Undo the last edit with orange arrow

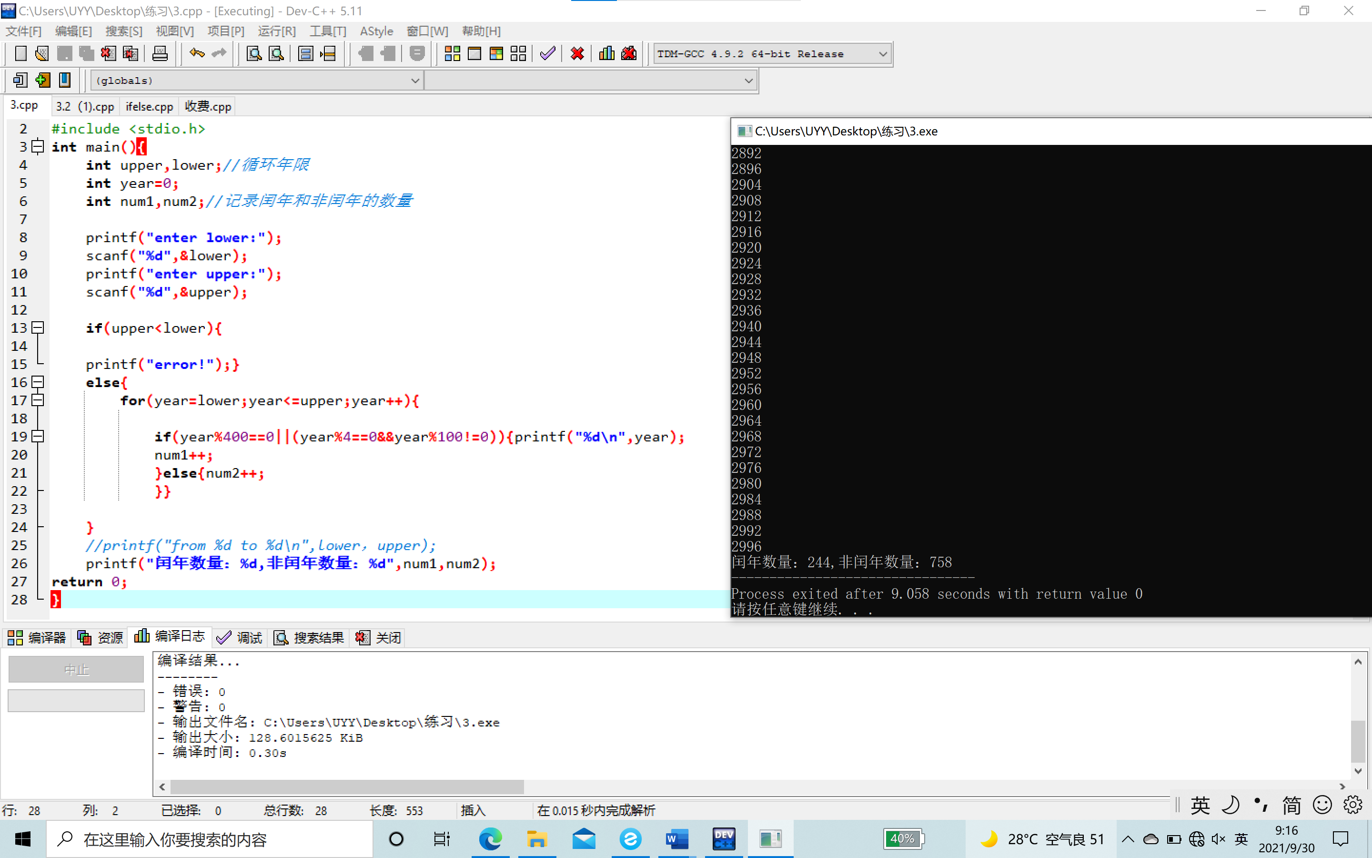coord(197,54)
